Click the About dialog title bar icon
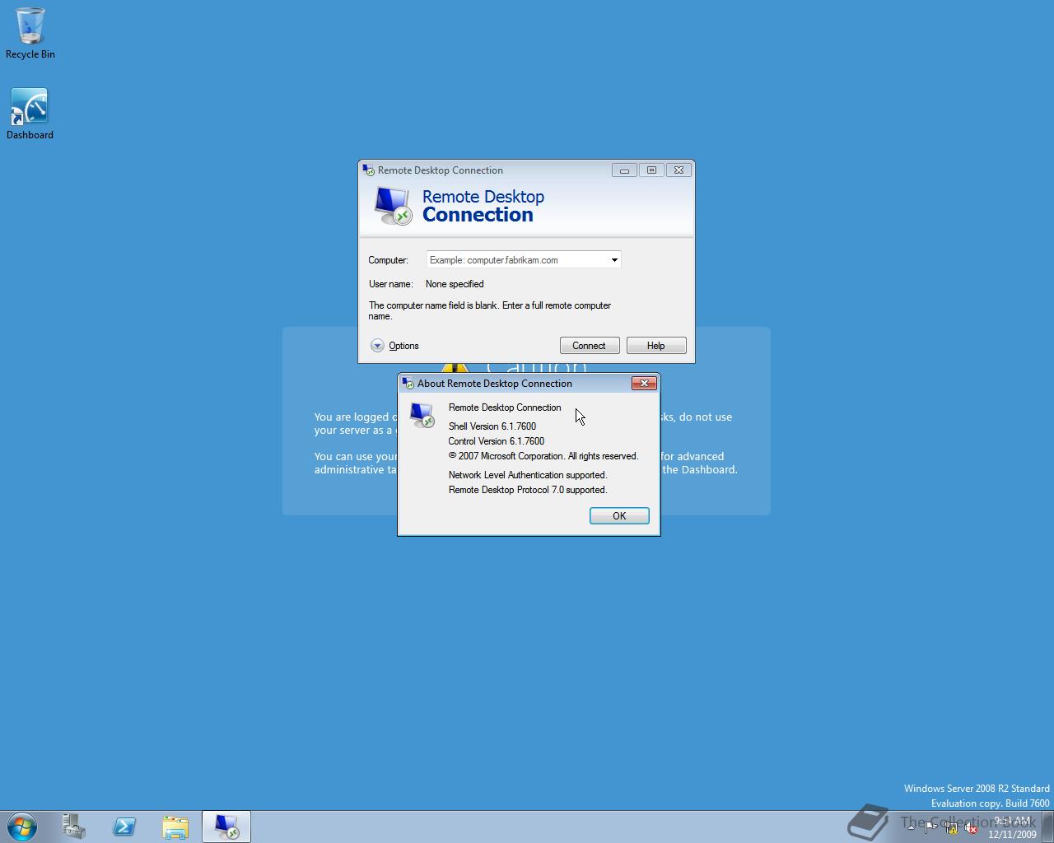Viewport: 1054px width, 843px height. click(x=408, y=384)
